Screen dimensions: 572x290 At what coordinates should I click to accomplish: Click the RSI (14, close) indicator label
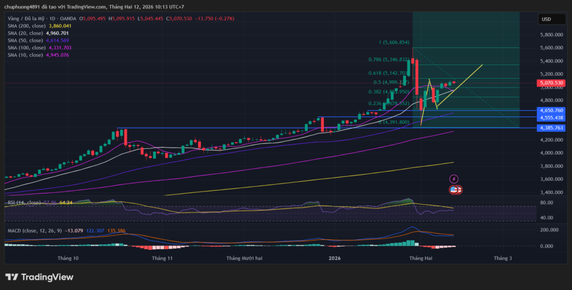(23, 202)
